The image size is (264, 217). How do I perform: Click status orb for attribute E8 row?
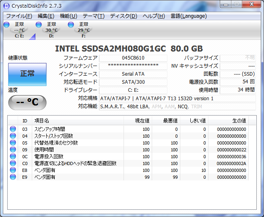tap(13, 170)
